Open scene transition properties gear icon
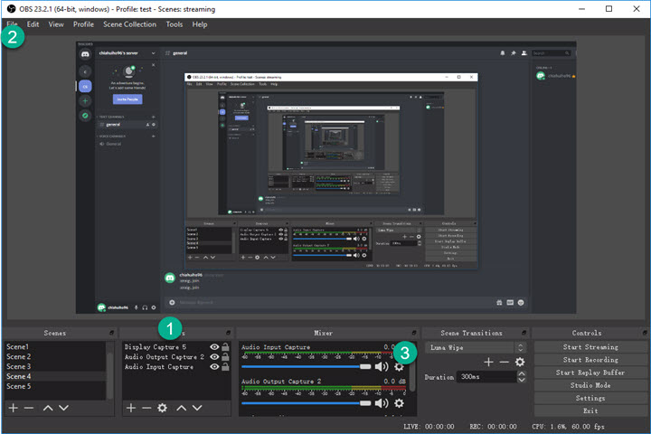The width and height of the screenshot is (651, 434). pos(520,363)
